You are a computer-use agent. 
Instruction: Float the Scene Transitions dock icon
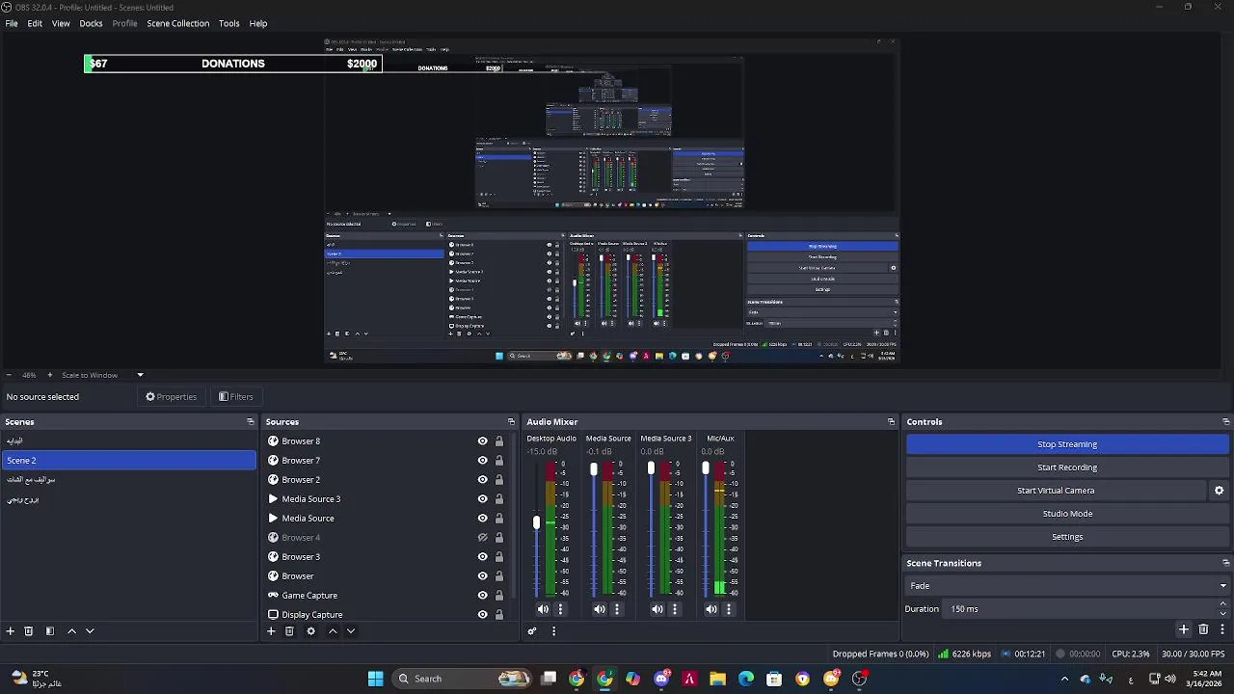1225,563
